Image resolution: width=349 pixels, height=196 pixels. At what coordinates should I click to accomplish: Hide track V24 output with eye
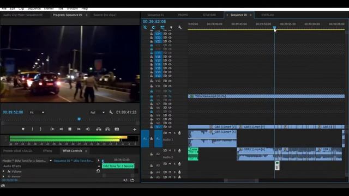tap(170, 34)
